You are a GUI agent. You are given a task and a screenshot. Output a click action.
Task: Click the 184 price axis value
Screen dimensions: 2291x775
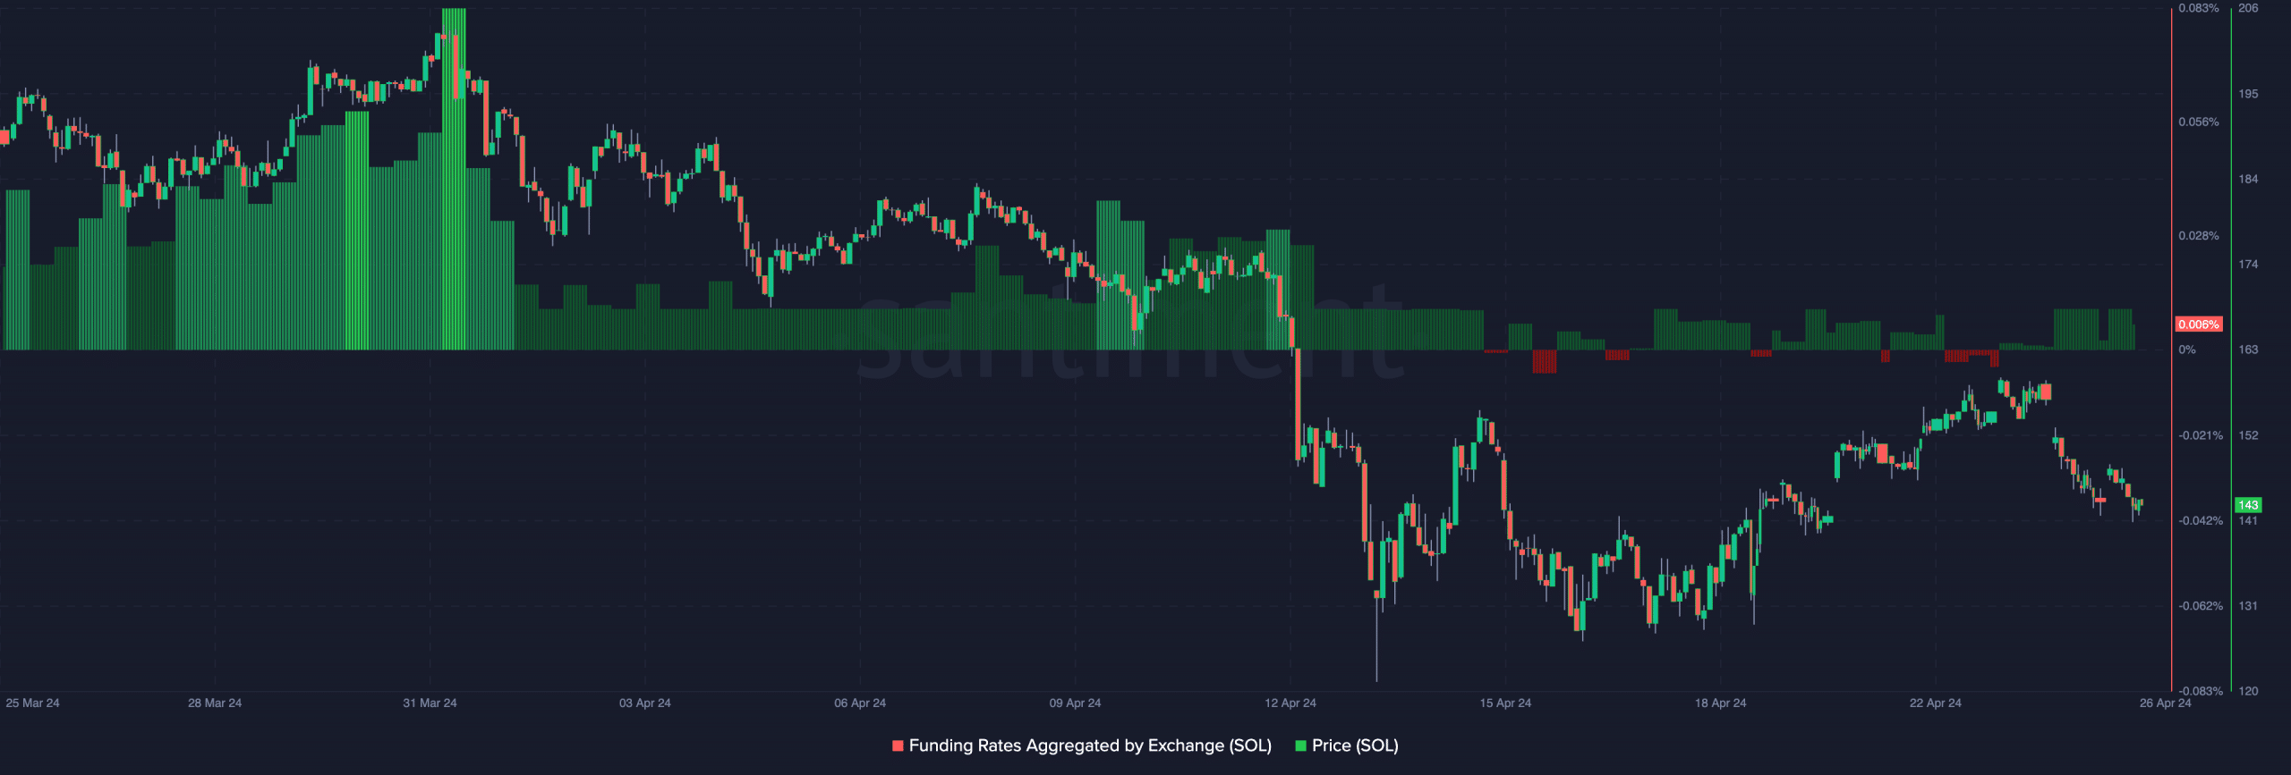(2248, 179)
